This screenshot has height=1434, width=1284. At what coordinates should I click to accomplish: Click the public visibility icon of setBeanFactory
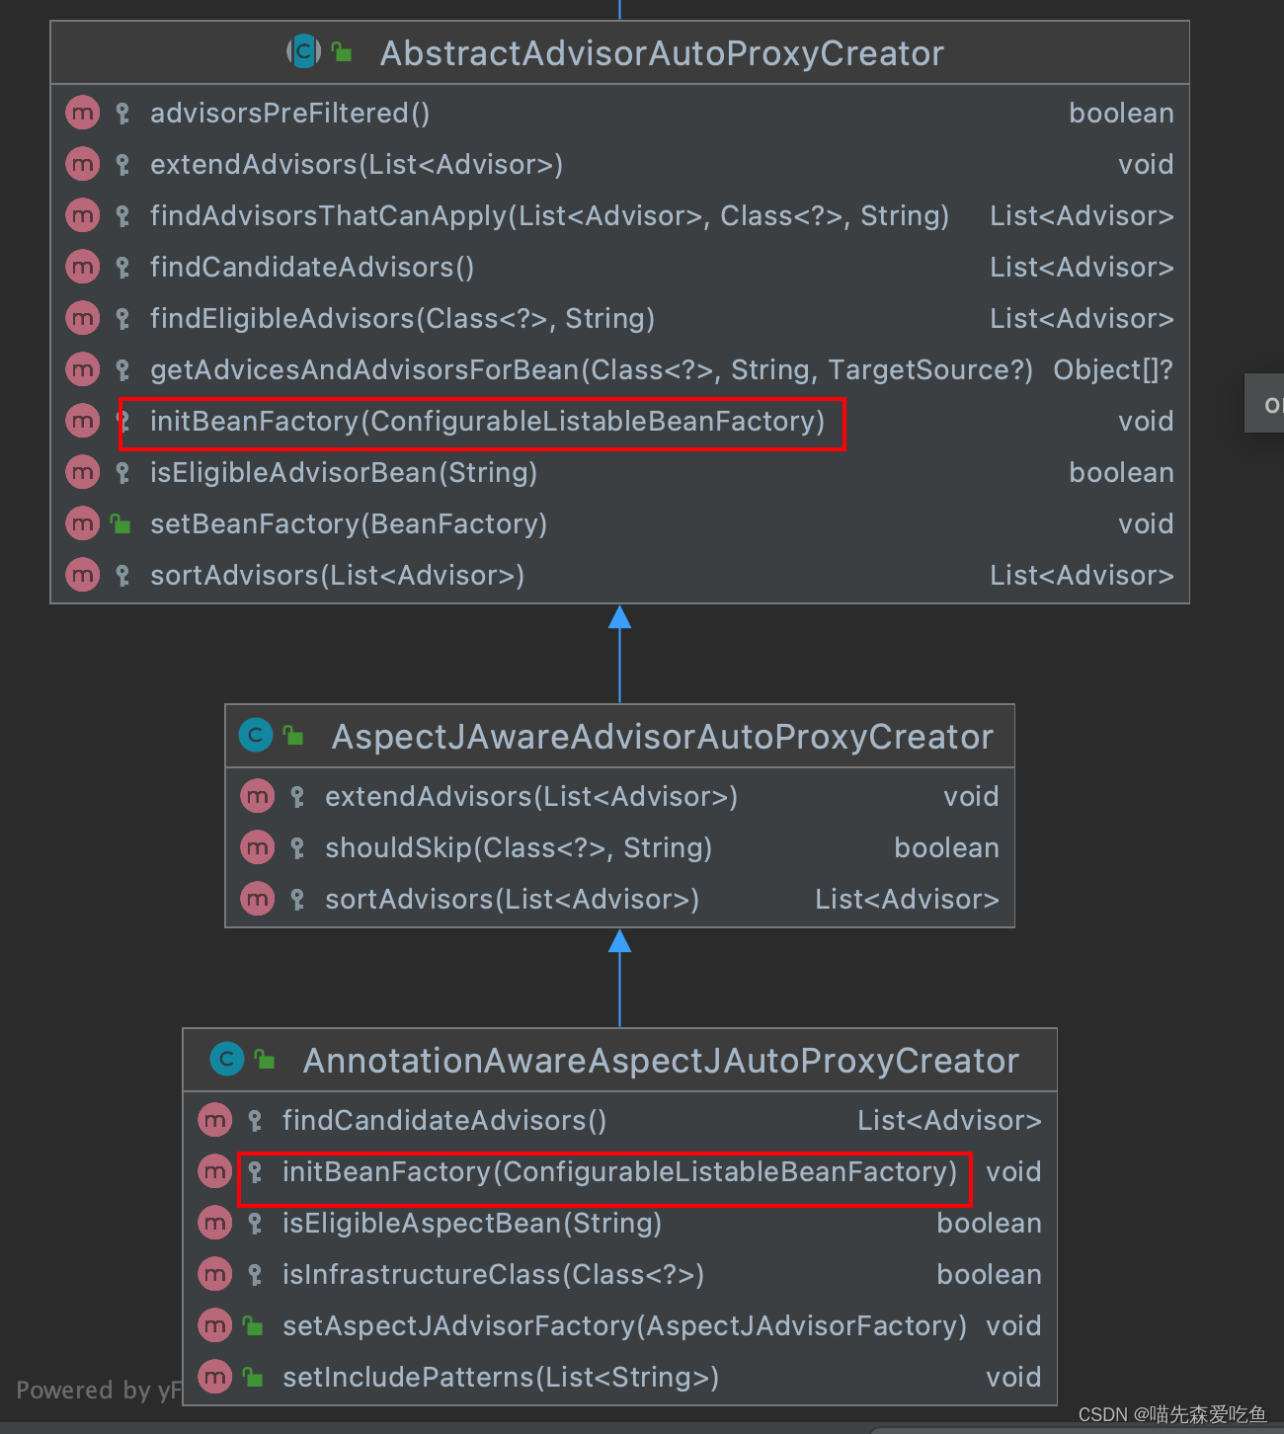(121, 523)
